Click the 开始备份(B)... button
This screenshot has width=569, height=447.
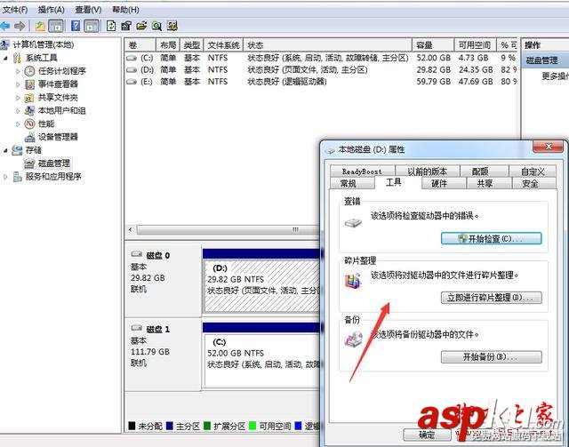(492, 356)
